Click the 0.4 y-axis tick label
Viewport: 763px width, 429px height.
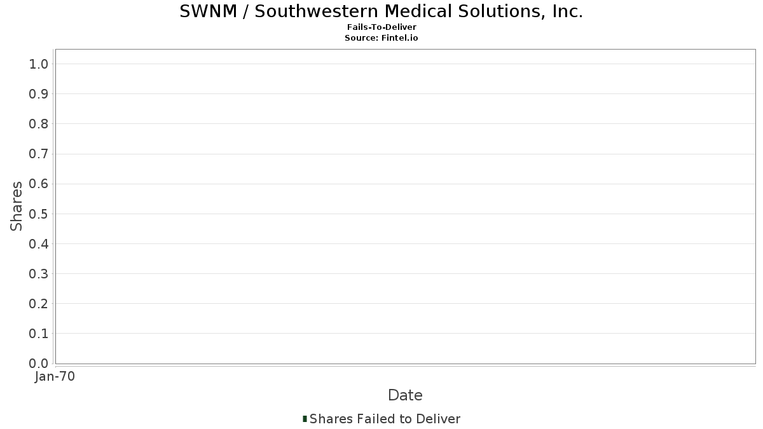(39, 244)
